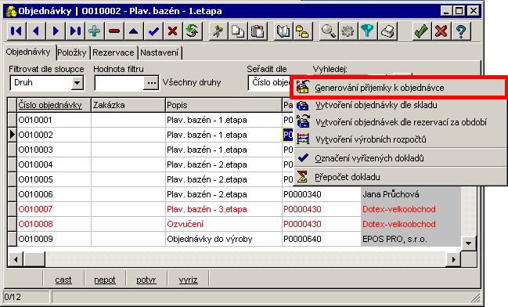Click the vyriz filter link

(188, 280)
